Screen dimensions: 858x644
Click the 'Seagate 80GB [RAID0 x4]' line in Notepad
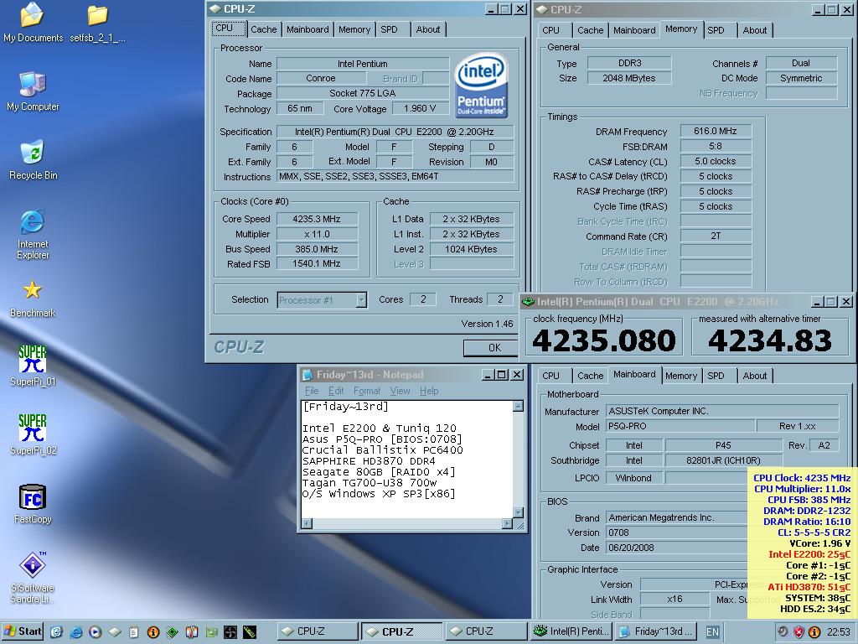point(379,471)
